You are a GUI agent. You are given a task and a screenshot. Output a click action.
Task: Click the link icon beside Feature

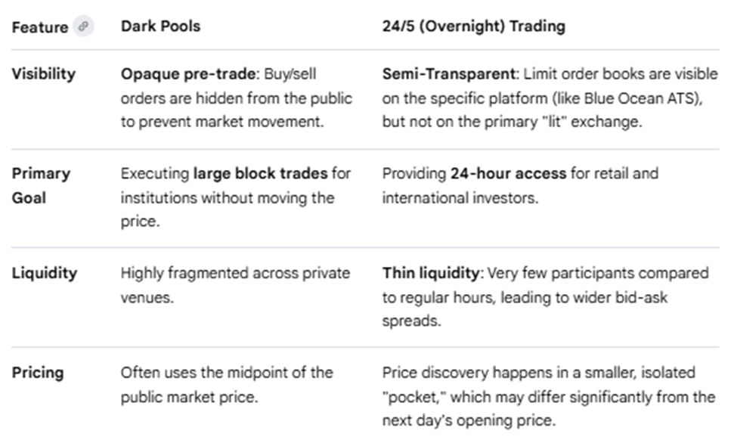pos(83,26)
